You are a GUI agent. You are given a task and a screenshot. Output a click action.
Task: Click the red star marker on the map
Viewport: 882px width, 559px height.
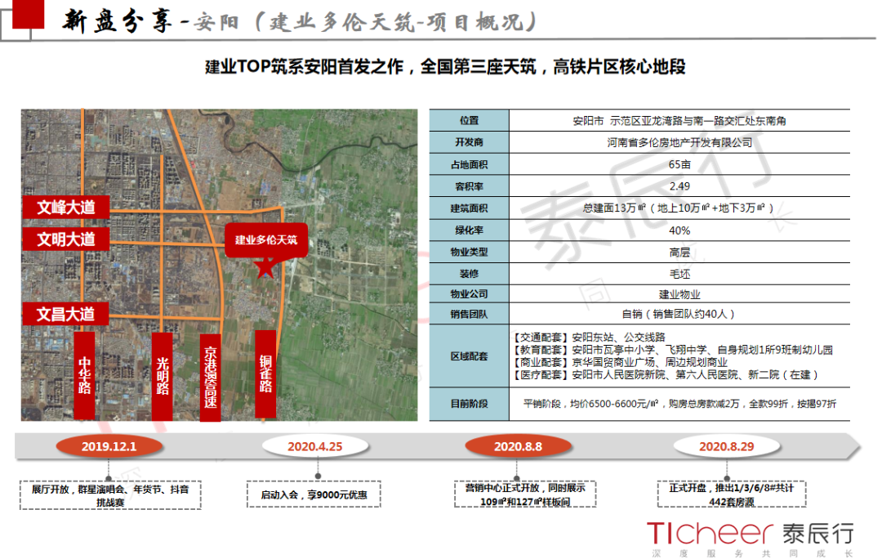(x=265, y=269)
